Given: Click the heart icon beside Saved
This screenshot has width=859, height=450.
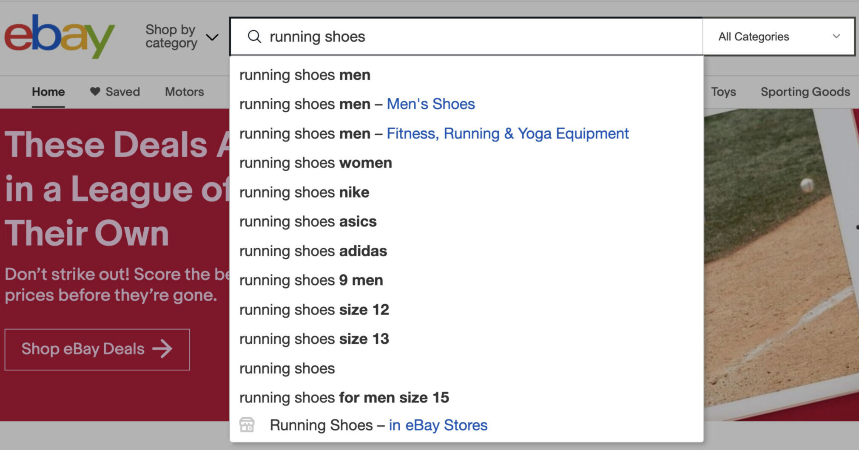Looking at the screenshot, I should click(x=95, y=91).
